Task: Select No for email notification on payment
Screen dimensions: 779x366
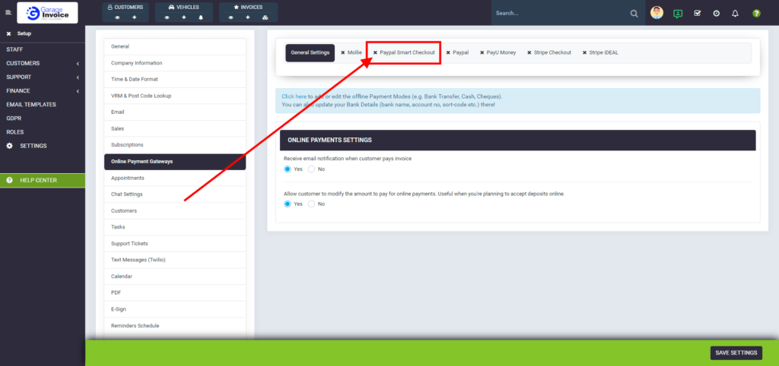Action: point(311,169)
